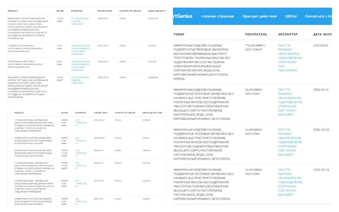This screenshot has width=339, height=212.
Task: Open exporter link in the 7692 KGS row
Action: tap(80, 66)
